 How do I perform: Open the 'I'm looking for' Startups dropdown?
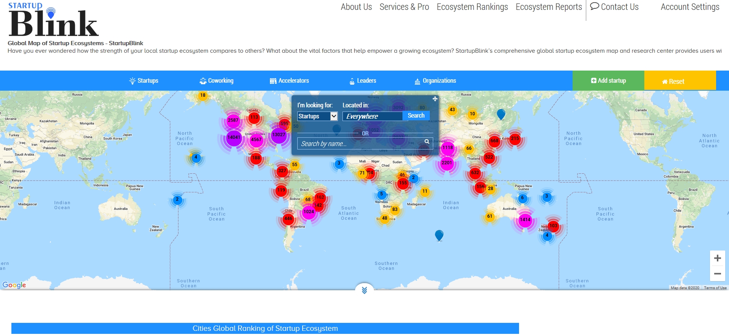(317, 116)
